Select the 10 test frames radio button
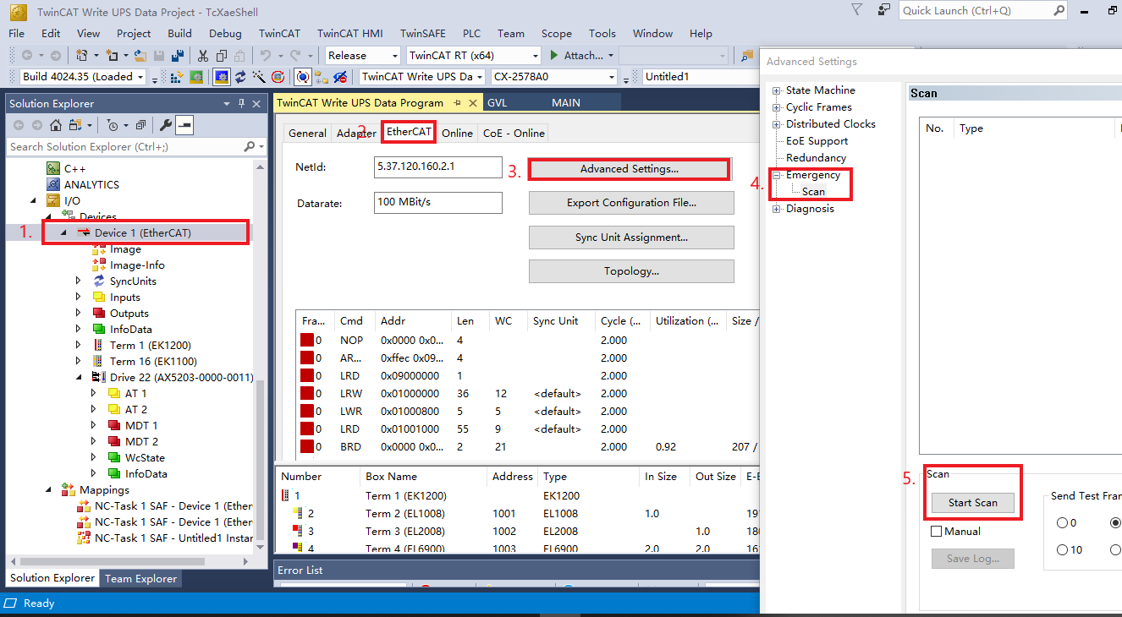Screen dimensions: 1122x617 tap(1062, 550)
